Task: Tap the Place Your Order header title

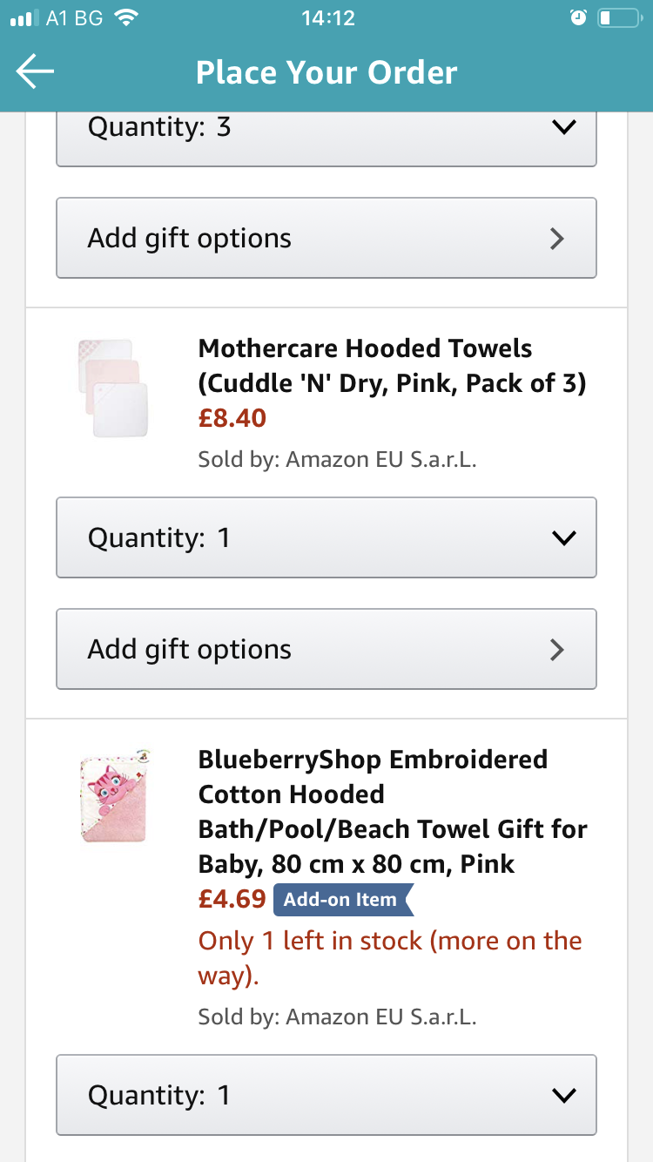Action: click(x=326, y=72)
